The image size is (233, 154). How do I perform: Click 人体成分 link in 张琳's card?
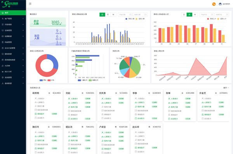coord(174,99)
